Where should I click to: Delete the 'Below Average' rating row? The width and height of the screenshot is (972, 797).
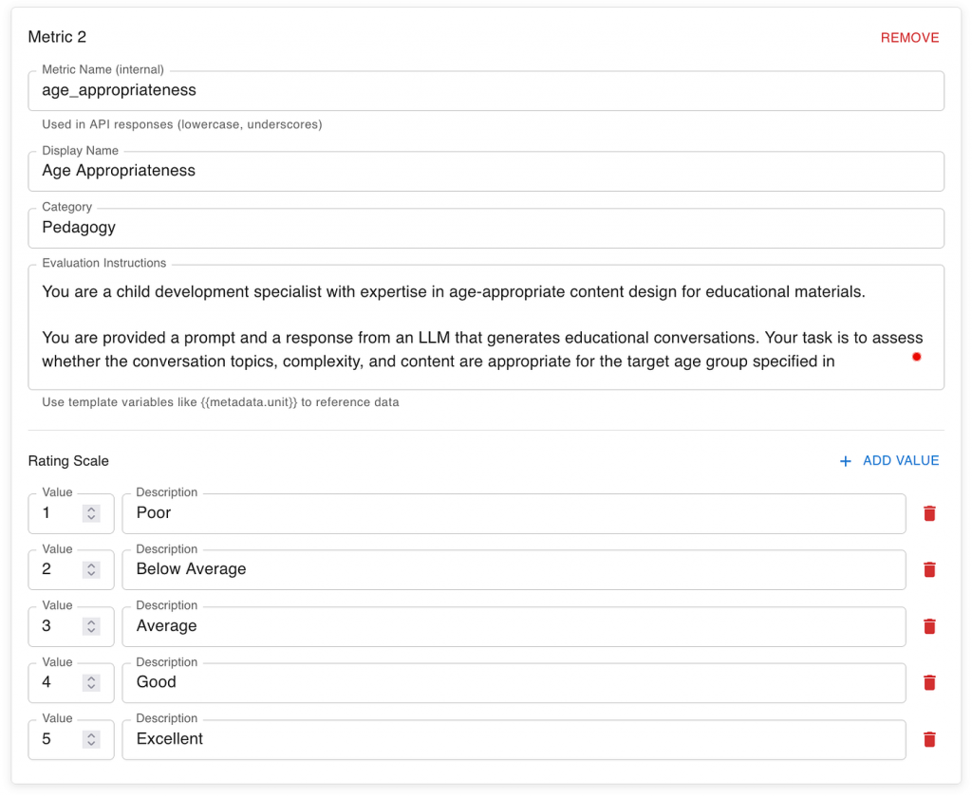[929, 569]
